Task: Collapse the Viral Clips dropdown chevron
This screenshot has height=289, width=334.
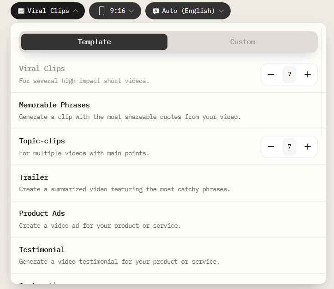Action: pos(76,11)
